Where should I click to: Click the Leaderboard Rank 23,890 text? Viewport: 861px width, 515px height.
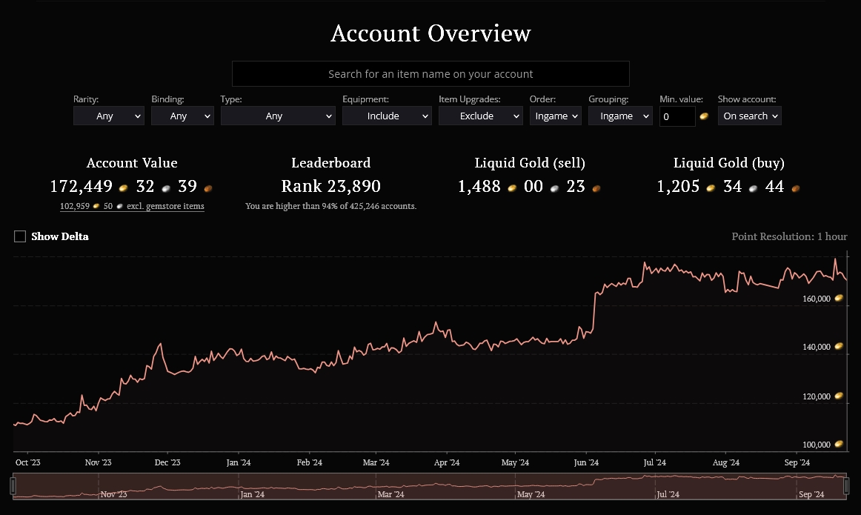[x=331, y=186]
